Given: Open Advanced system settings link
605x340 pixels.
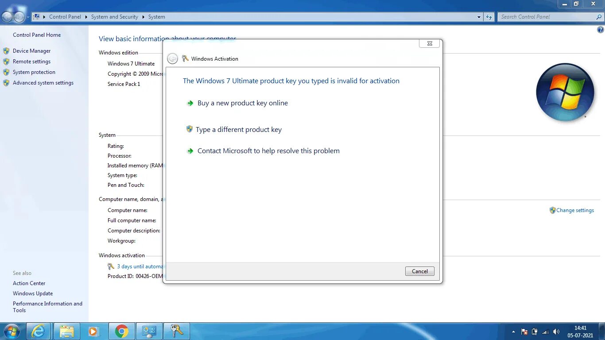Looking at the screenshot, I should point(43,83).
